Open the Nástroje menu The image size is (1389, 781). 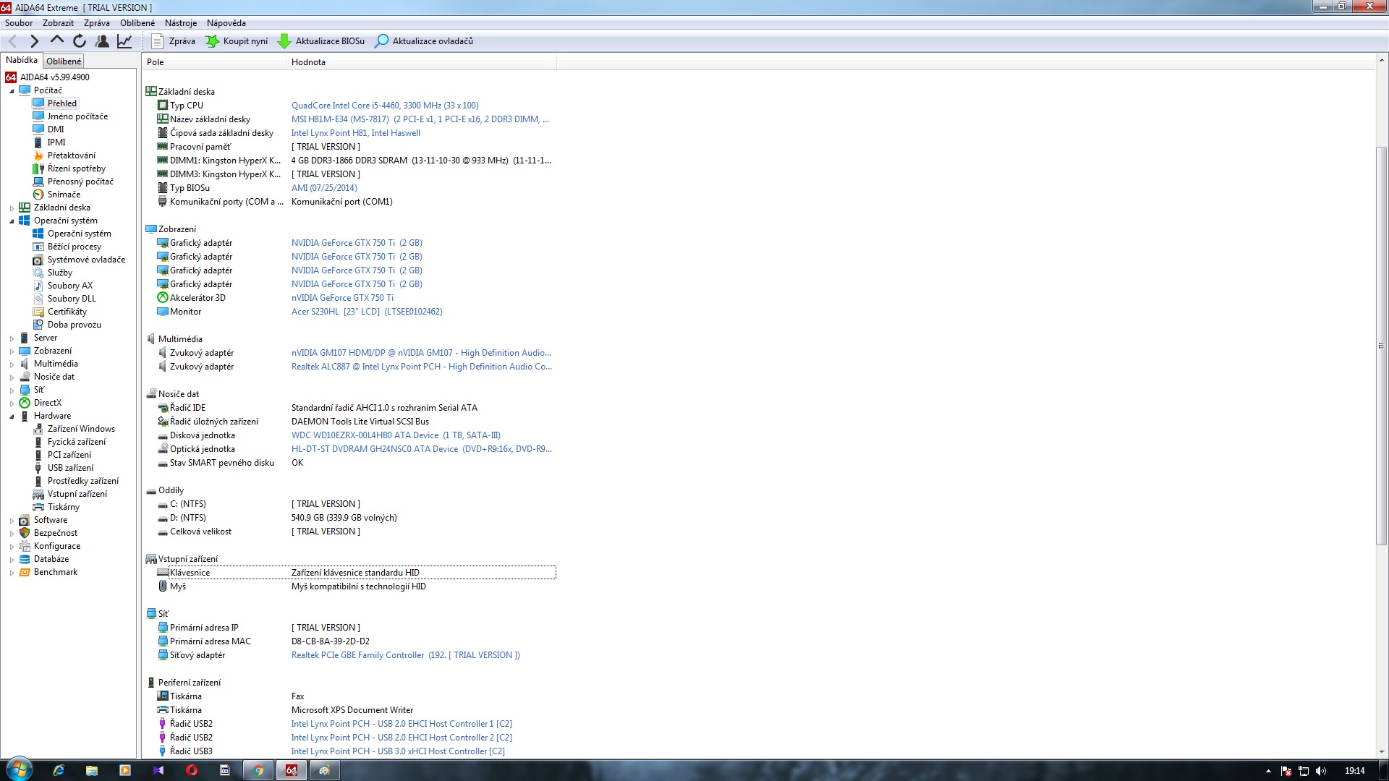click(180, 23)
